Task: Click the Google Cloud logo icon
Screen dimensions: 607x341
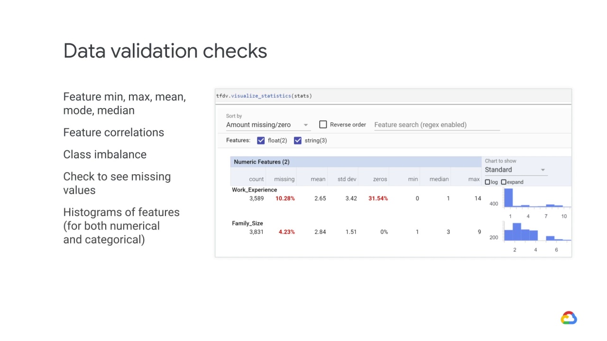Action: [x=569, y=318]
